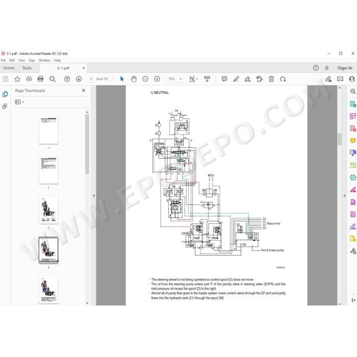Collapse the right tools pane

coord(344,195)
